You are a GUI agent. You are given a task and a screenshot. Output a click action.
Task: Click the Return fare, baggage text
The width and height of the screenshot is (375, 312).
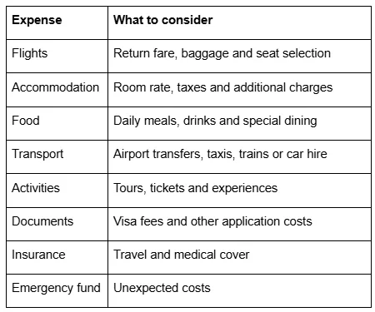click(x=171, y=53)
